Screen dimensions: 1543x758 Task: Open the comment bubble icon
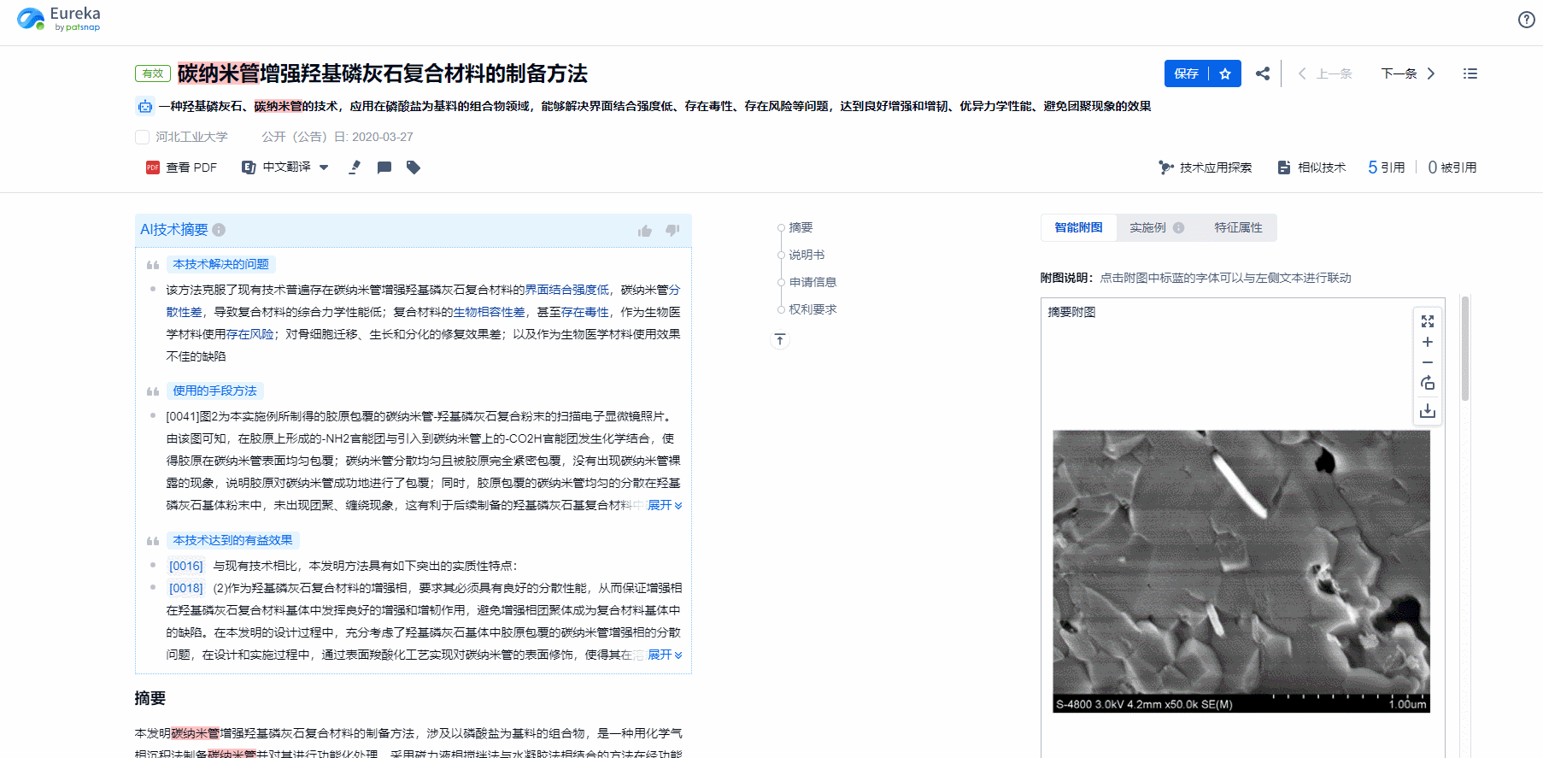tap(384, 167)
